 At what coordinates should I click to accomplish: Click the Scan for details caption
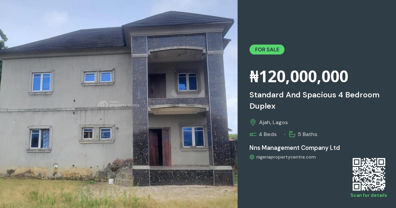point(369,195)
